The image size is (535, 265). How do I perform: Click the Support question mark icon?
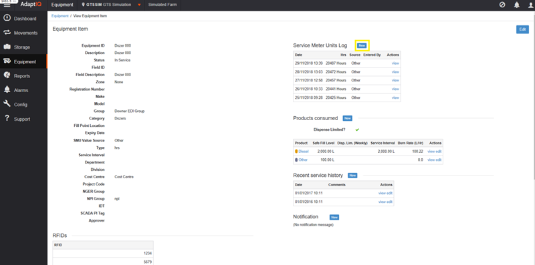pos(7,119)
